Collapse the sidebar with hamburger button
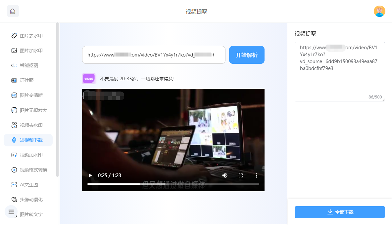Viewport: 392px width, 225px height. 11,212
